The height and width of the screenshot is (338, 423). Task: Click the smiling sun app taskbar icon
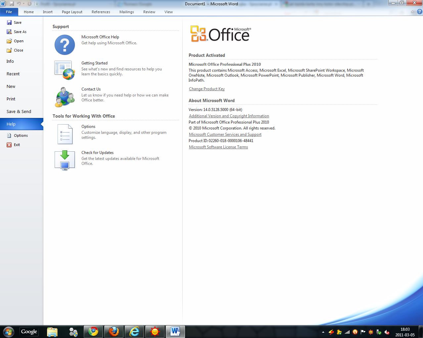click(155, 331)
